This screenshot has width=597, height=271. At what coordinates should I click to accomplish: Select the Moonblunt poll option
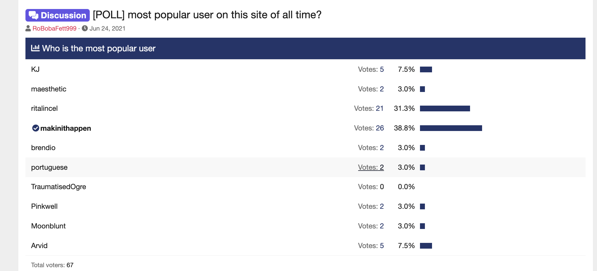point(48,226)
